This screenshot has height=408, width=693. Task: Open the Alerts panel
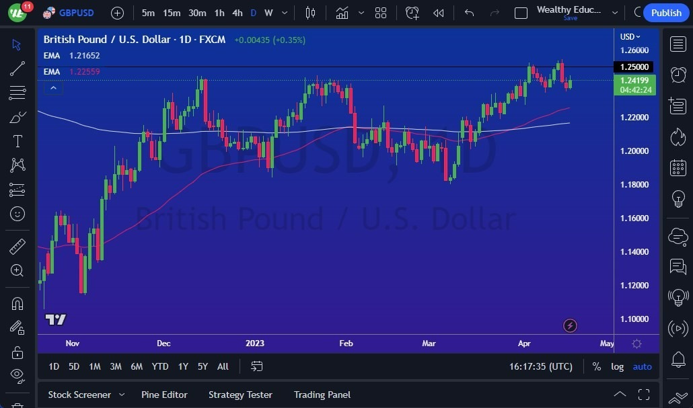(678, 75)
